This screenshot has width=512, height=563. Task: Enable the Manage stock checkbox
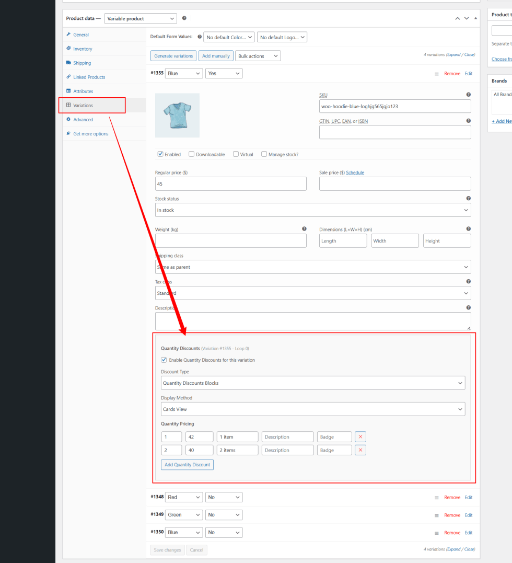(x=264, y=154)
